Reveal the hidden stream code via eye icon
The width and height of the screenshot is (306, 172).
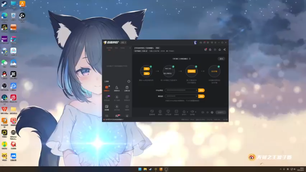click(x=196, y=96)
